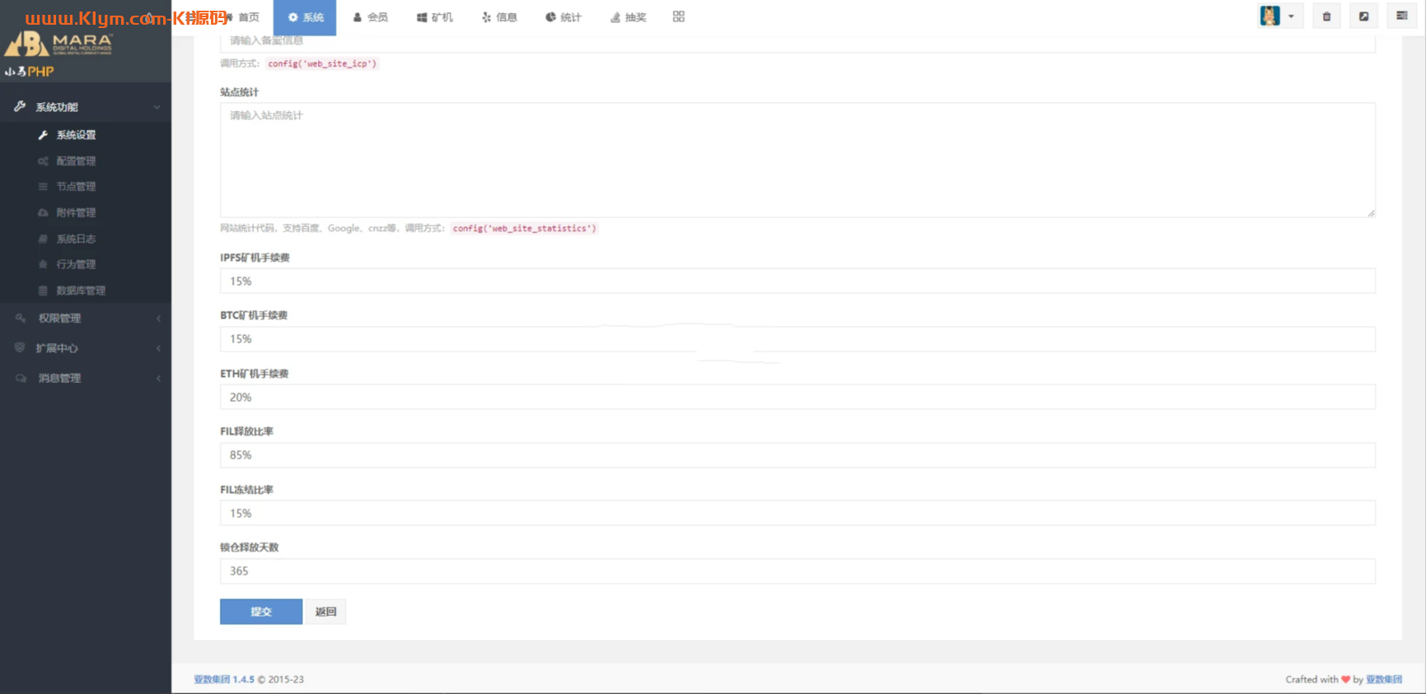Expand the 权限管理 sidebar section
This screenshot has width=1426, height=694.
tap(86, 319)
